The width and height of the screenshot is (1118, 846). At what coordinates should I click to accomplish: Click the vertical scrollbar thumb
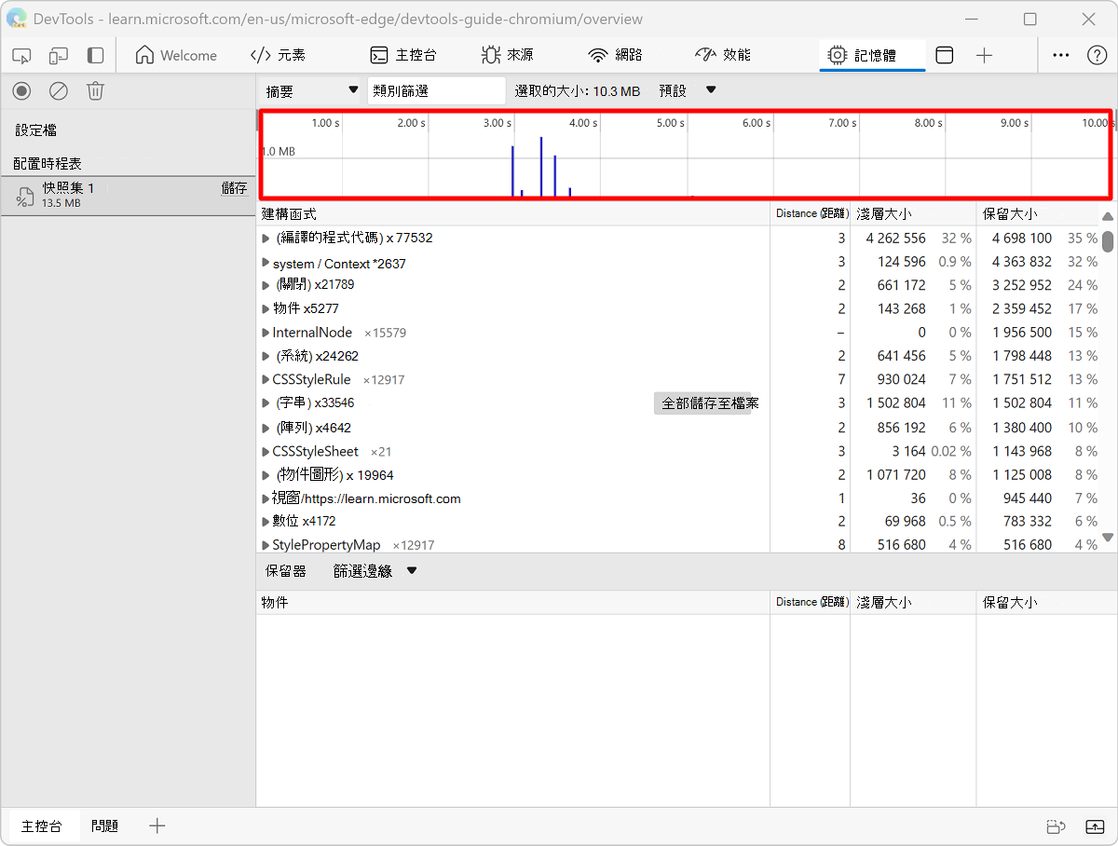[x=1108, y=241]
